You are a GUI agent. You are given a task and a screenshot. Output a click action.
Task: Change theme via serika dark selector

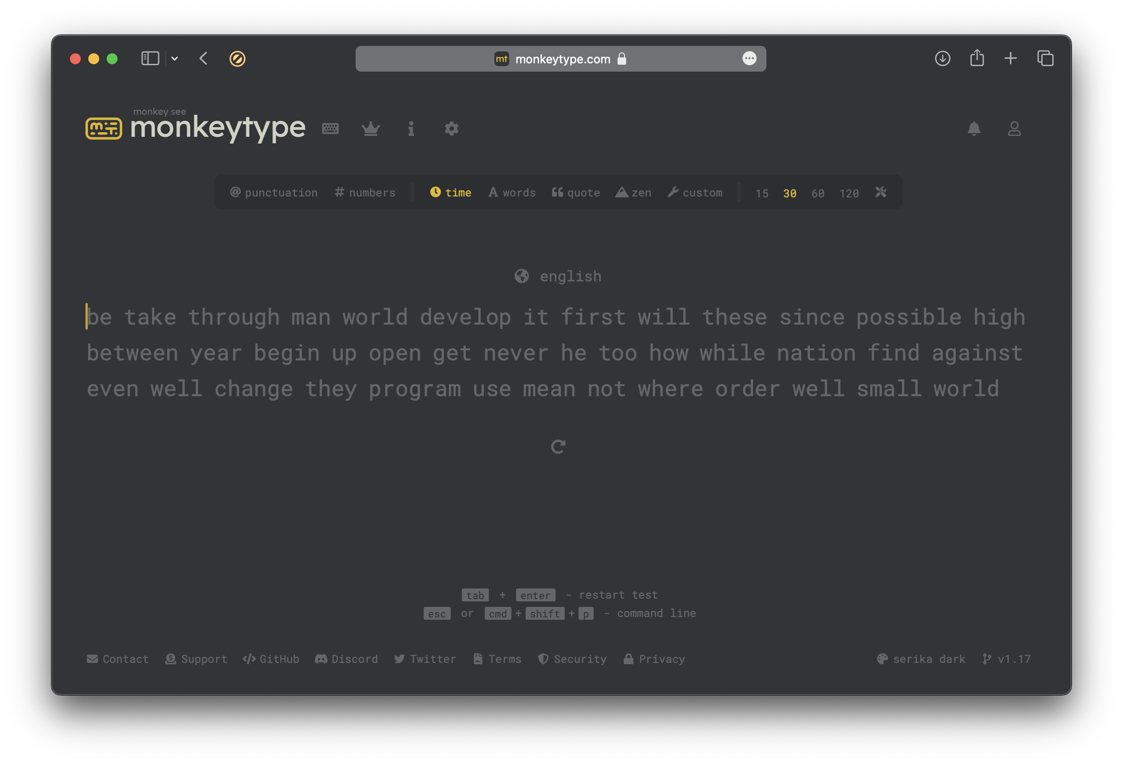coord(920,659)
